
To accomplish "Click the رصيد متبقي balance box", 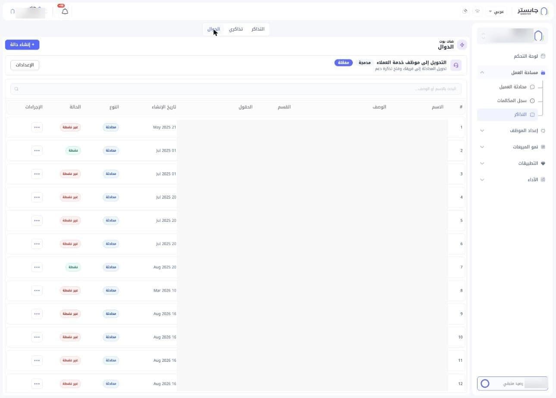I will coord(512,383).
